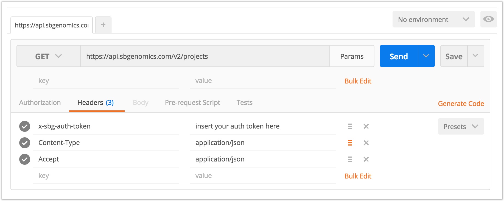Click orange drag handle of Content-Type row
This screenshot has height=201, width=504.
[x=350, y=143]
